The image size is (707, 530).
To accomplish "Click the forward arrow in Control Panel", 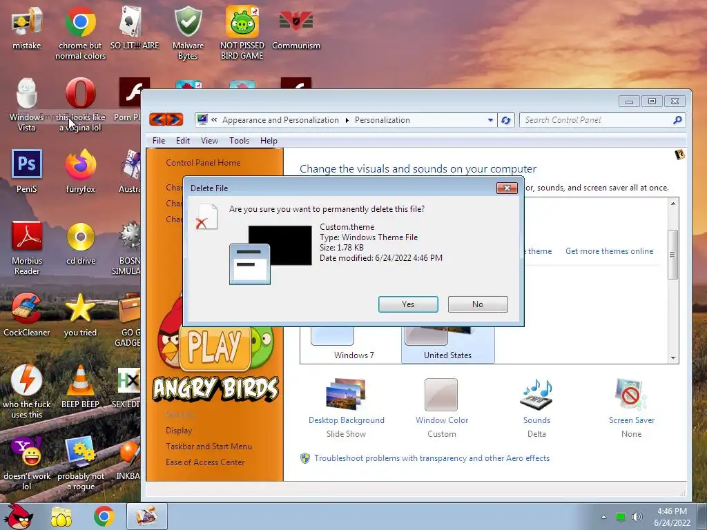I will pyautogui.click(x=175, y=119).
